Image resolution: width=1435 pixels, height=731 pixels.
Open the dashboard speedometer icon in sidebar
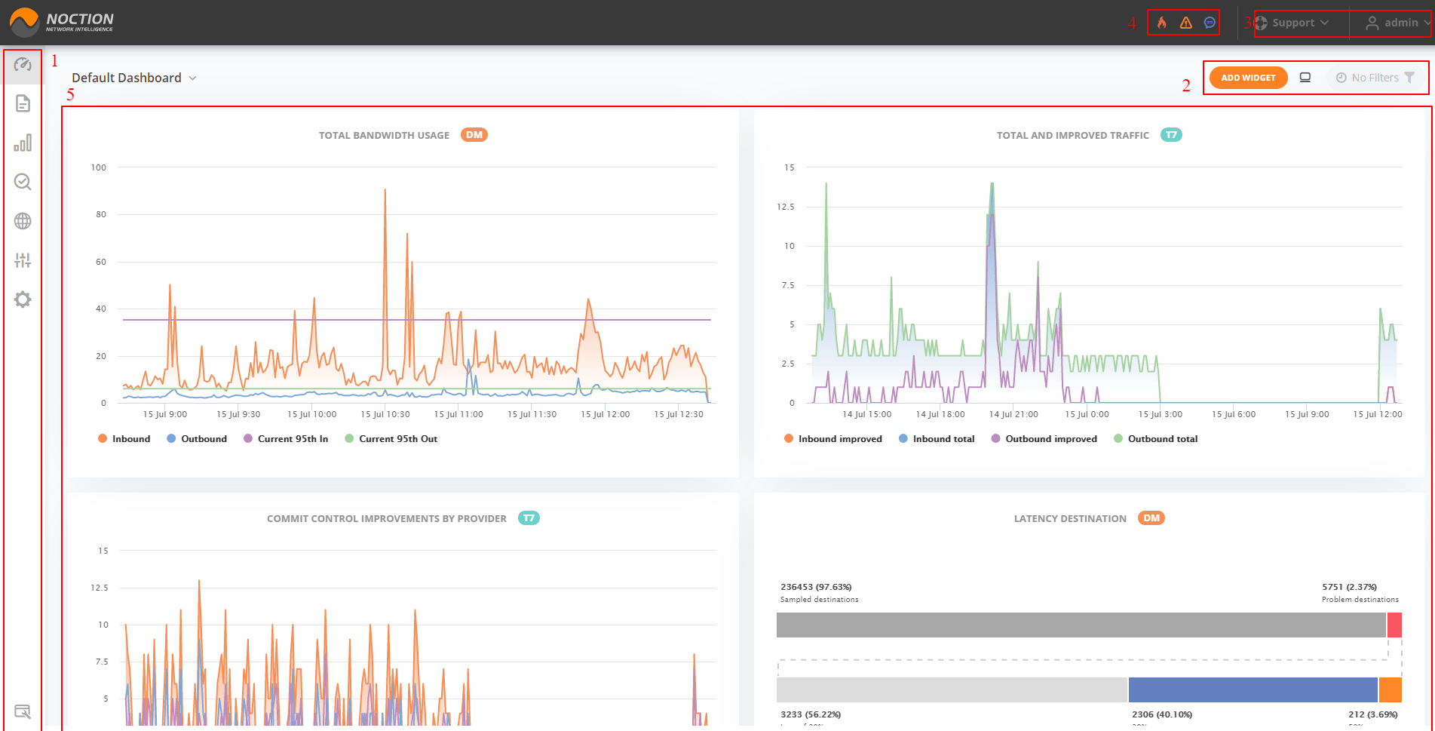23,65
